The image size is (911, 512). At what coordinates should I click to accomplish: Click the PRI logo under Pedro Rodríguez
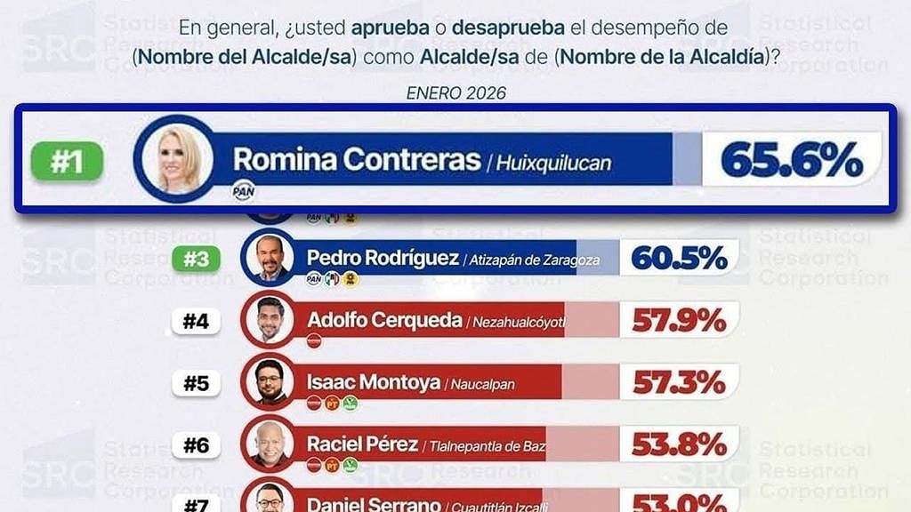click(332, 279)
